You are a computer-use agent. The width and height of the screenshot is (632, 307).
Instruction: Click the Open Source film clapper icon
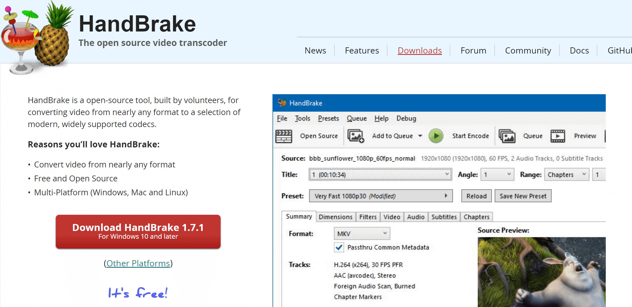(x=284, y=136)
